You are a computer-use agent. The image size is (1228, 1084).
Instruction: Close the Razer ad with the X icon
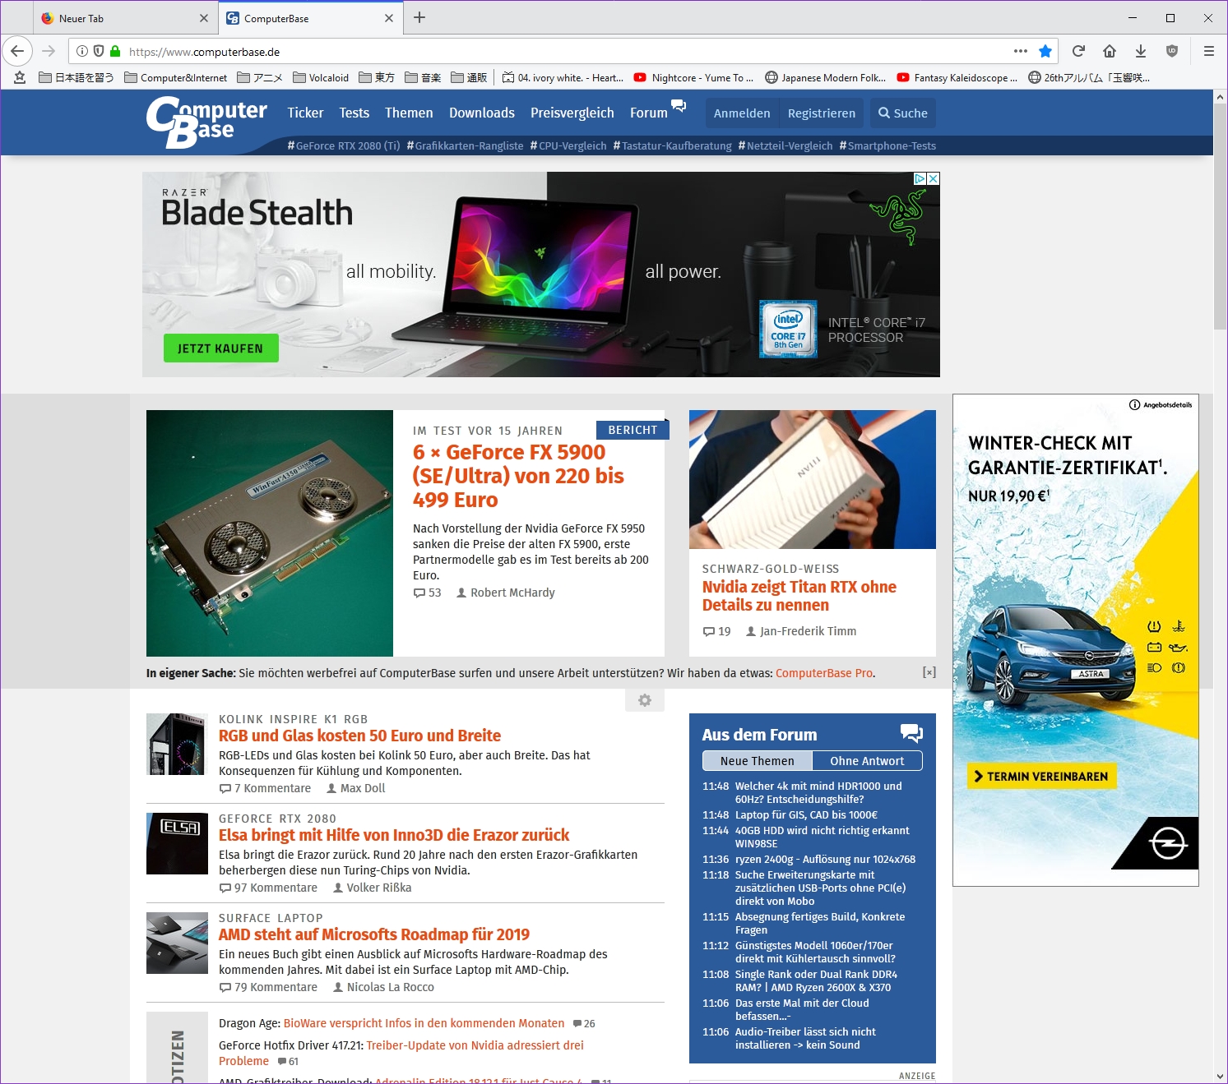click(x=934, y=178)
